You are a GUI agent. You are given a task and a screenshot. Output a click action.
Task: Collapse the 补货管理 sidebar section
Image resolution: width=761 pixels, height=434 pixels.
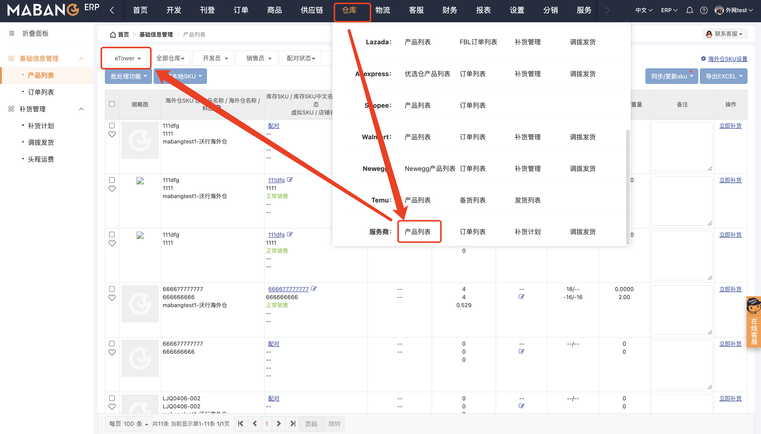81,109
